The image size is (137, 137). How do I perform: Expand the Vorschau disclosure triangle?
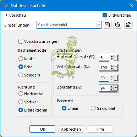[x=6, y=15]
